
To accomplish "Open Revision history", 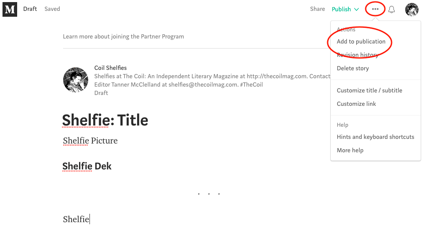I will pos(358,55).
